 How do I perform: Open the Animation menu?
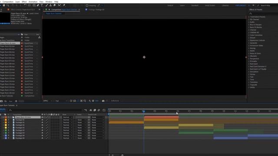coord(33,2)
